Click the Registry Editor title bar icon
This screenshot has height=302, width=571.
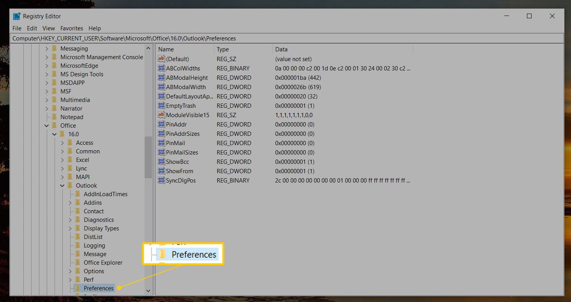point(17,16)
